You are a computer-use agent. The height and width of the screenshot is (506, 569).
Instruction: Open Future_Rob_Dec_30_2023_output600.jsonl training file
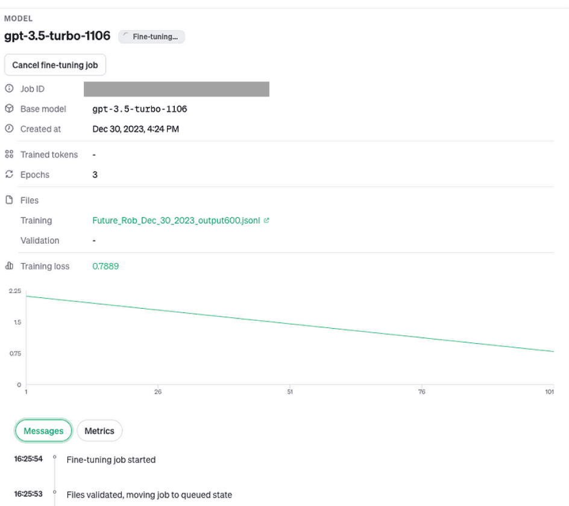[x=176, y=220]
